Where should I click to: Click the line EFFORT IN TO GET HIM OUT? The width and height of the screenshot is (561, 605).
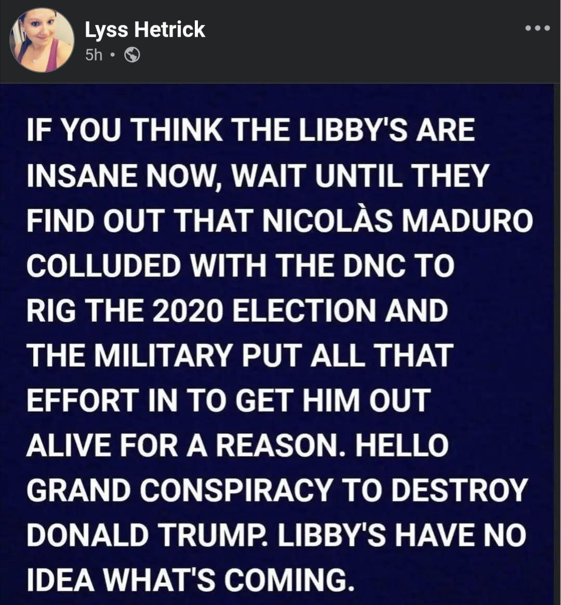point(229,400)
